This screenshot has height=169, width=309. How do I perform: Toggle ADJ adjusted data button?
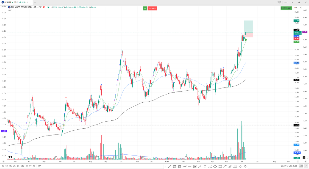[x=301, y=166]
